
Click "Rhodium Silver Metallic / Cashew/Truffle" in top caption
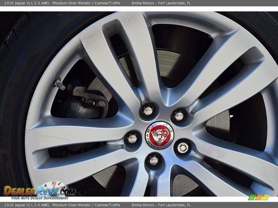click(86, 3)
